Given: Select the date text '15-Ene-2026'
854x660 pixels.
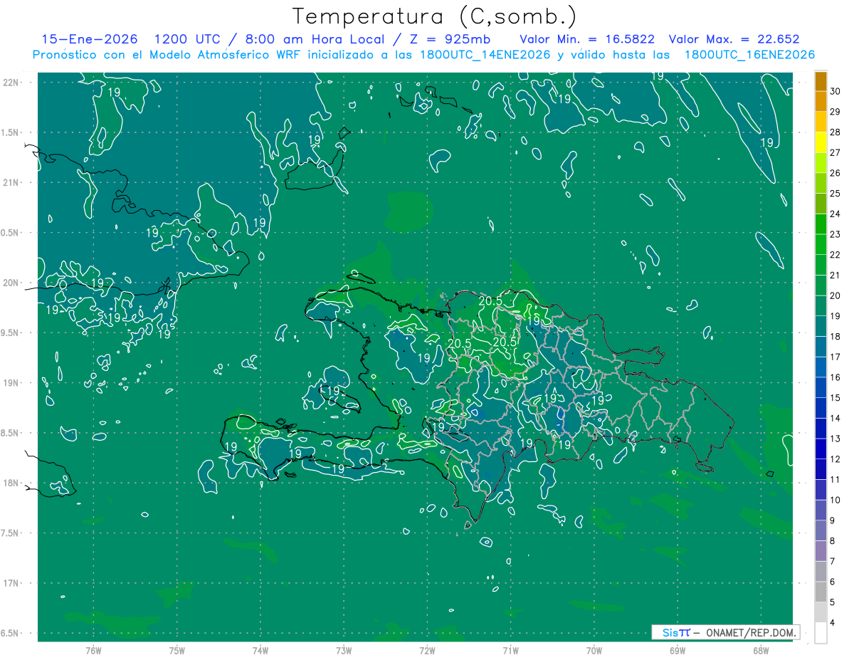Looking at the screenshot, I should point(90,40).
